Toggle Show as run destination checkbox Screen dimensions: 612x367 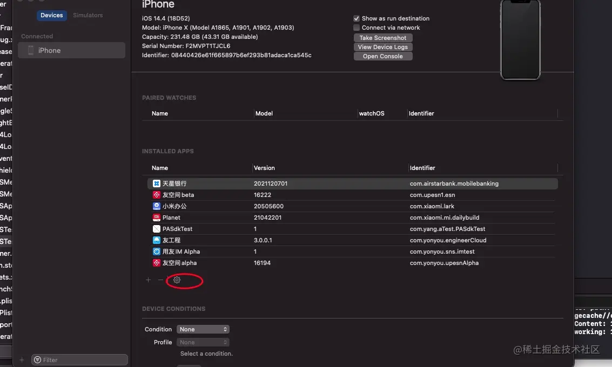(x=357, y=18)
